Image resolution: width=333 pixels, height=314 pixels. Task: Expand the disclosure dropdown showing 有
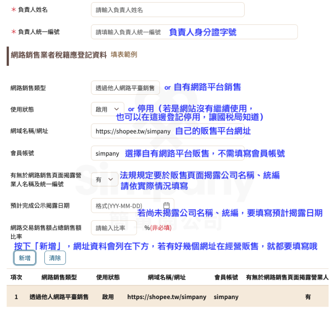104,180
